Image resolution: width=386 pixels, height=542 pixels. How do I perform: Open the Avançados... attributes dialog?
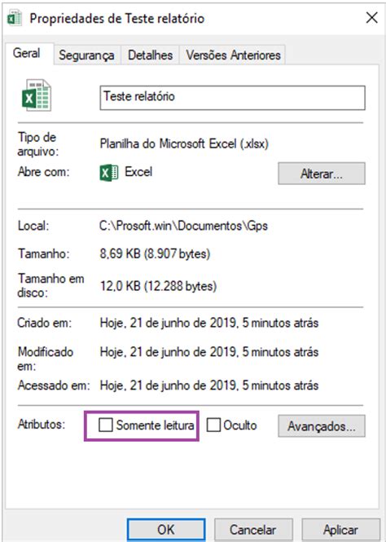click(322, 426)
